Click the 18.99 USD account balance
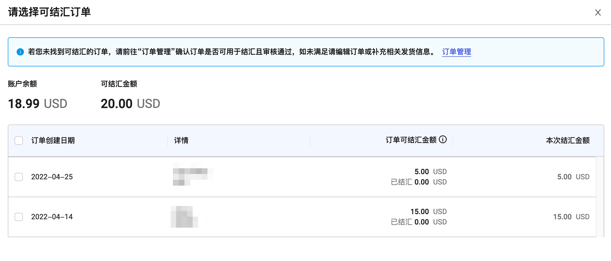 (38, 104)
